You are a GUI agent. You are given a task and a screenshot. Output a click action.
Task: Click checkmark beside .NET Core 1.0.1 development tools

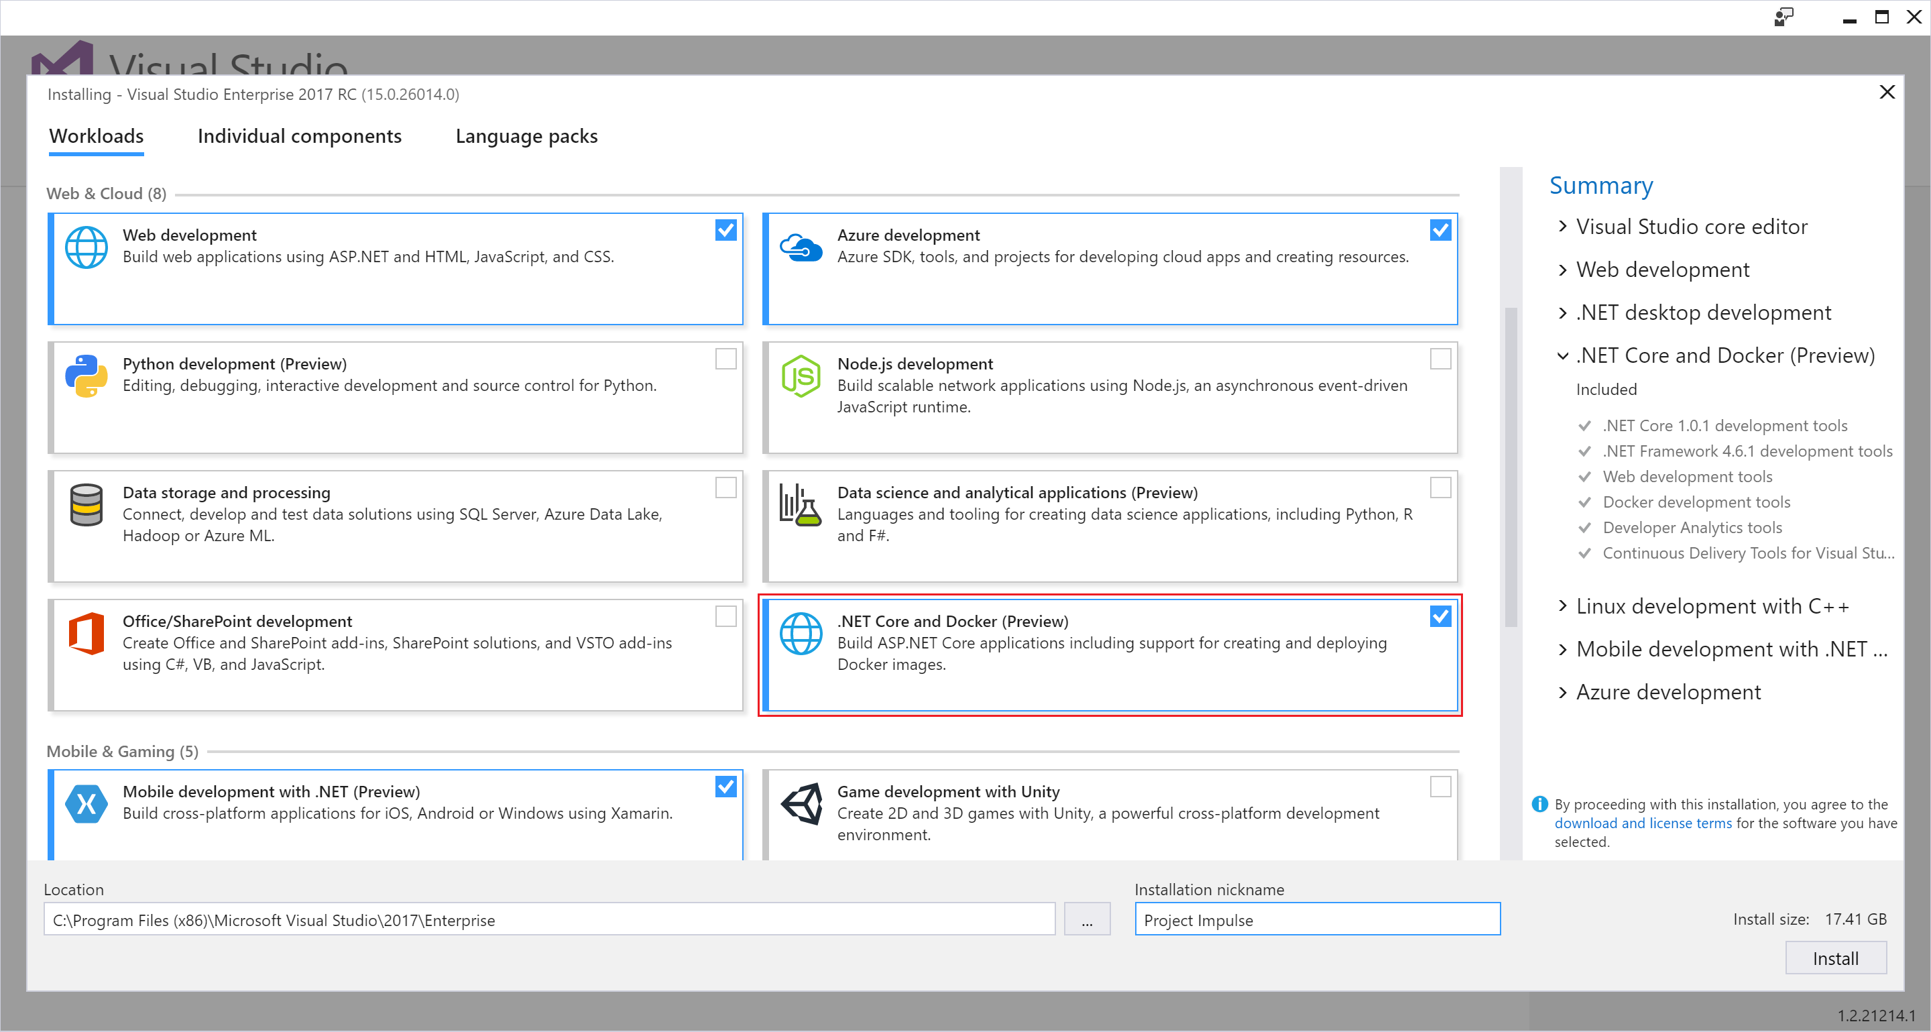click(1584, 426)
